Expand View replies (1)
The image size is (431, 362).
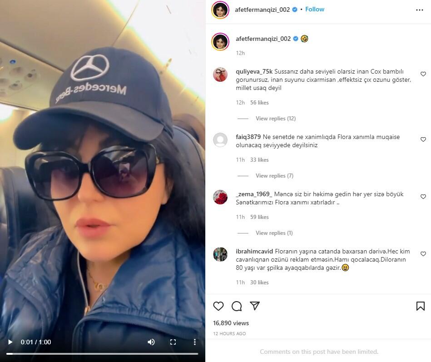pos(274,233)
